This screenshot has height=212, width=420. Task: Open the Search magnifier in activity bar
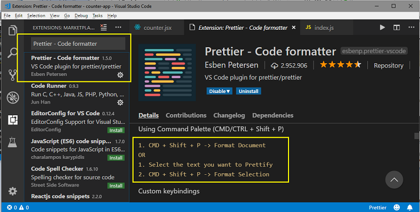pyautogui.click(x=13, y=53)
